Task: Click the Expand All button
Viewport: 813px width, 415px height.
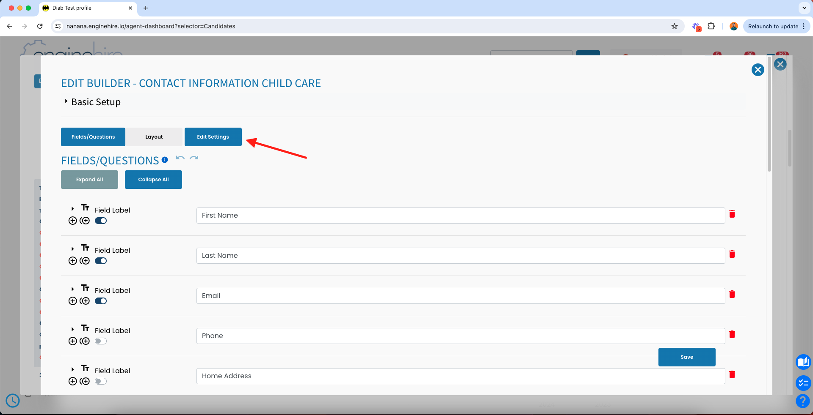Action: pos(90,180)
